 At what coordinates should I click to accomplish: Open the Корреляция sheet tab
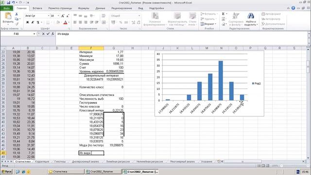42,161
